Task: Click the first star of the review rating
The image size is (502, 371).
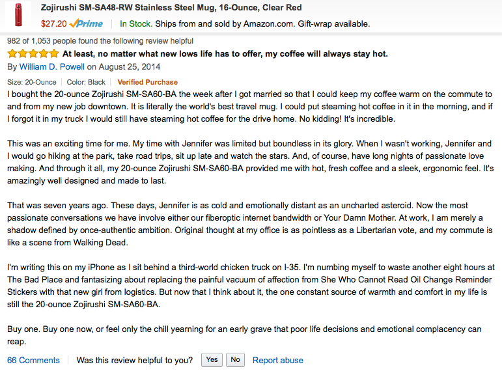Action: [x=12, y=54]
